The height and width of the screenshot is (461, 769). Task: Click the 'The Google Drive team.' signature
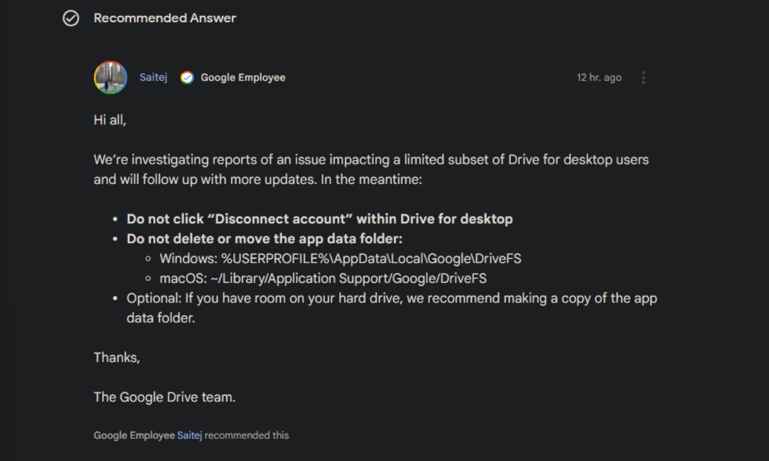click(165, 397)
